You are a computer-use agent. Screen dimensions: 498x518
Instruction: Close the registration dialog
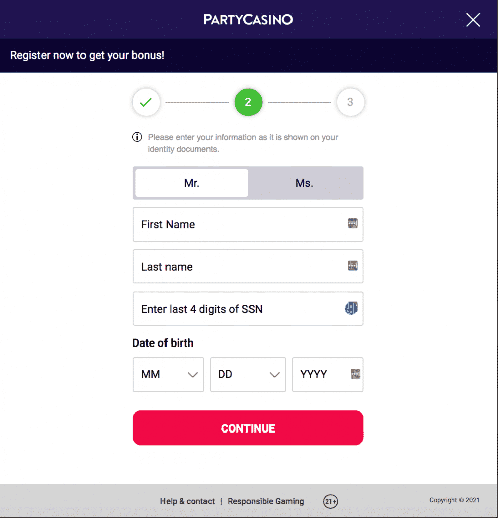[x=473, y=20]
